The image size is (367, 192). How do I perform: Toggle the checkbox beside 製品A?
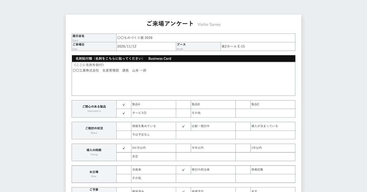pos(124,105)
